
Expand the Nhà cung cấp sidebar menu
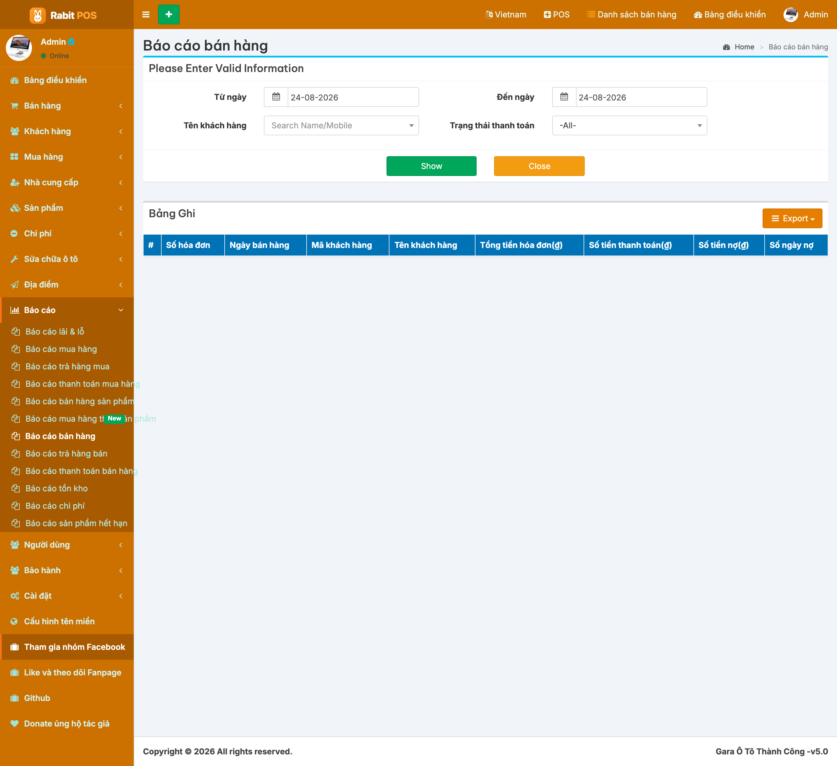pyautogui.click(x=67, y=182)
